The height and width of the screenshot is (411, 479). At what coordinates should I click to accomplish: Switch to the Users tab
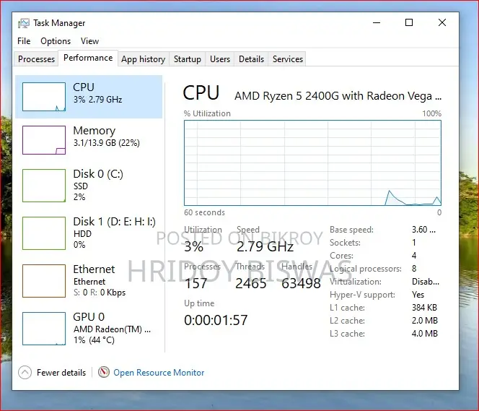coord(220,59)
